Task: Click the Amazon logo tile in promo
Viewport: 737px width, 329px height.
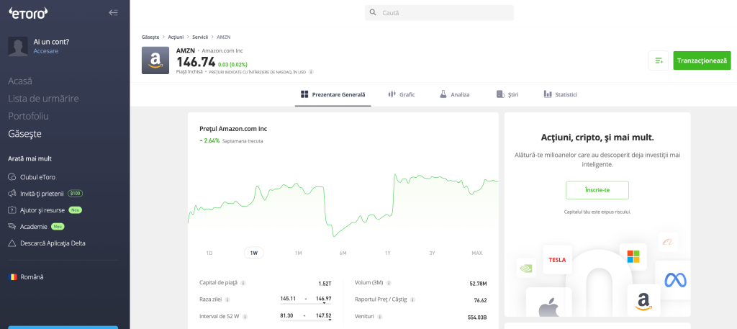Action: [643, 301]
